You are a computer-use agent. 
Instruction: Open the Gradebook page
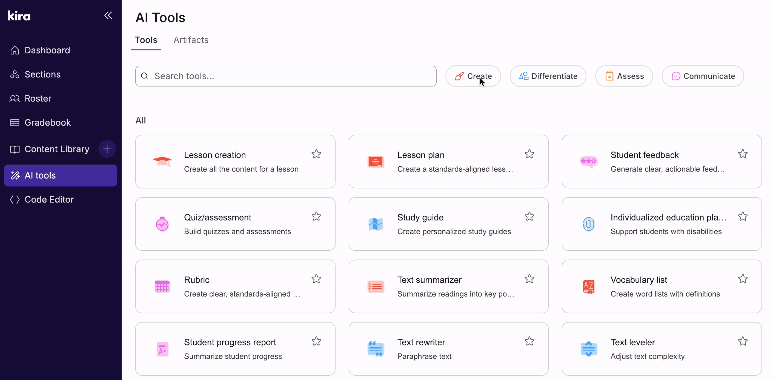pos(47,122)
